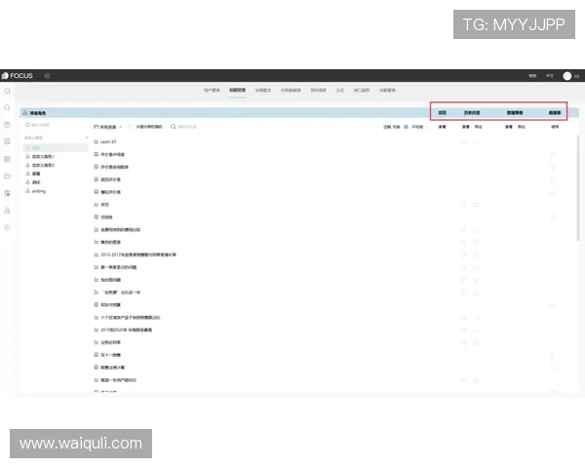Viewport: 585px width, 468px height.
Task: Check first view checkbox in cesh1.07 row
Action: click(464, 141)
